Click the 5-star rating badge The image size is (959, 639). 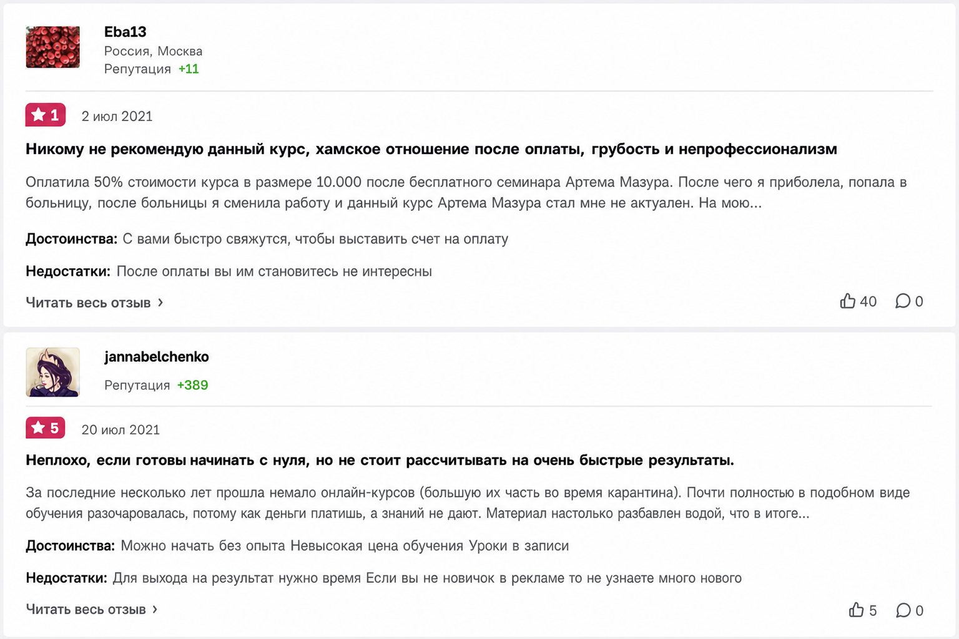click(46, 427)
